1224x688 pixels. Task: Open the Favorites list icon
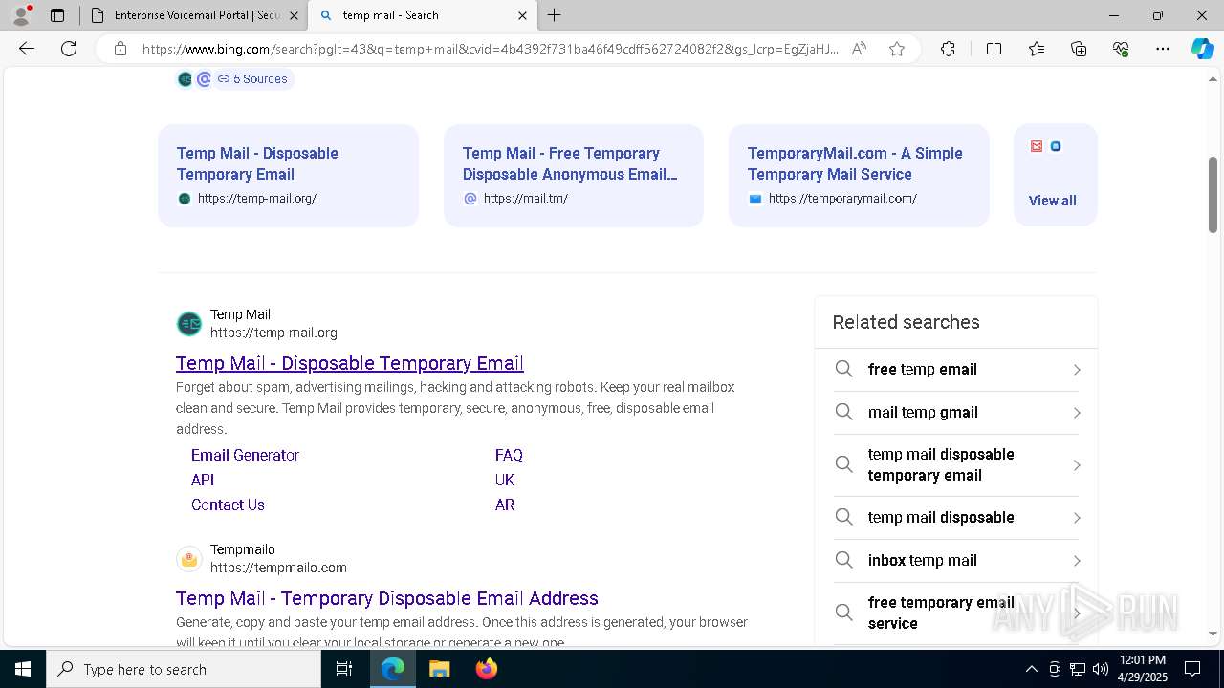pos(1037,49)
